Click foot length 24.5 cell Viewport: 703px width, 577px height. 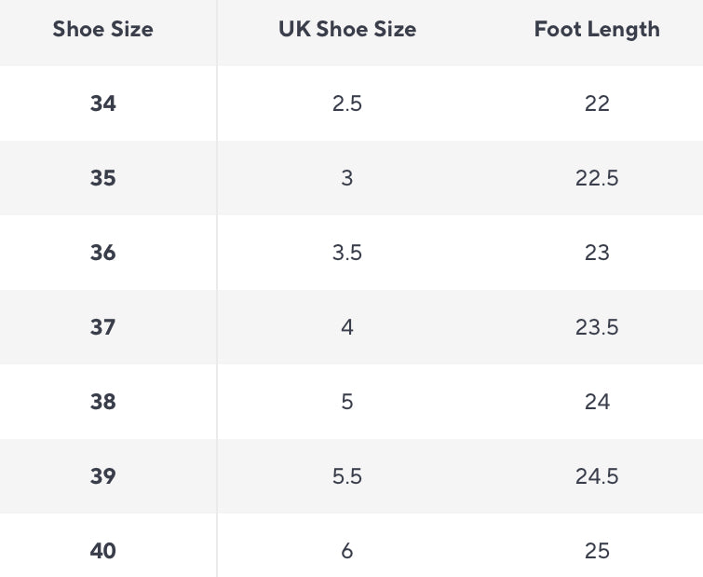tap(597, 476)
